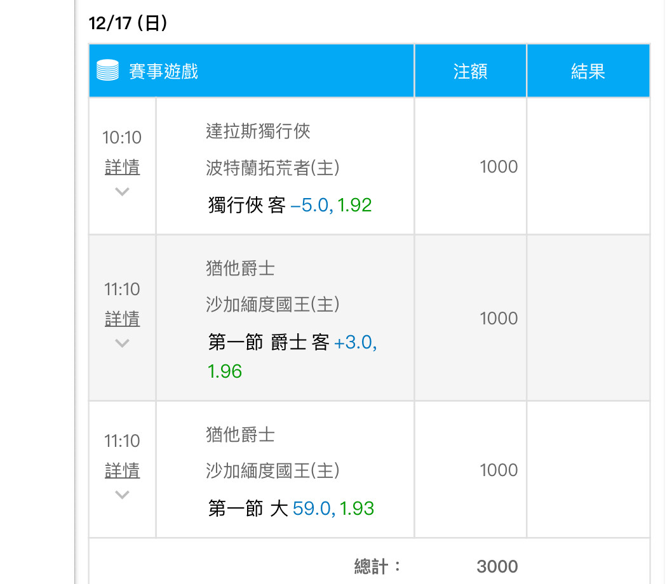Select 第一節 爵士 客 +3.0 bet line
Screen dimensions: 672x584
coord(292,357)
